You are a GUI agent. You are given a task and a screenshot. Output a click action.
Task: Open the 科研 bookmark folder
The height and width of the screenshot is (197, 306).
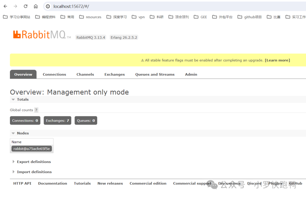coord(157,17)
